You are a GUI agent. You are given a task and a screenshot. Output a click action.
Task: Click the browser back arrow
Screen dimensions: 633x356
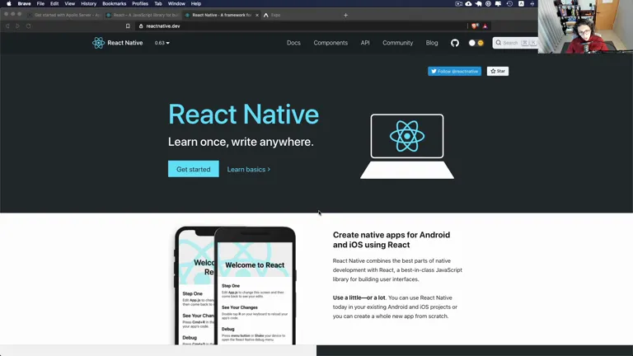pyautogui.click(x=7, y=26)
